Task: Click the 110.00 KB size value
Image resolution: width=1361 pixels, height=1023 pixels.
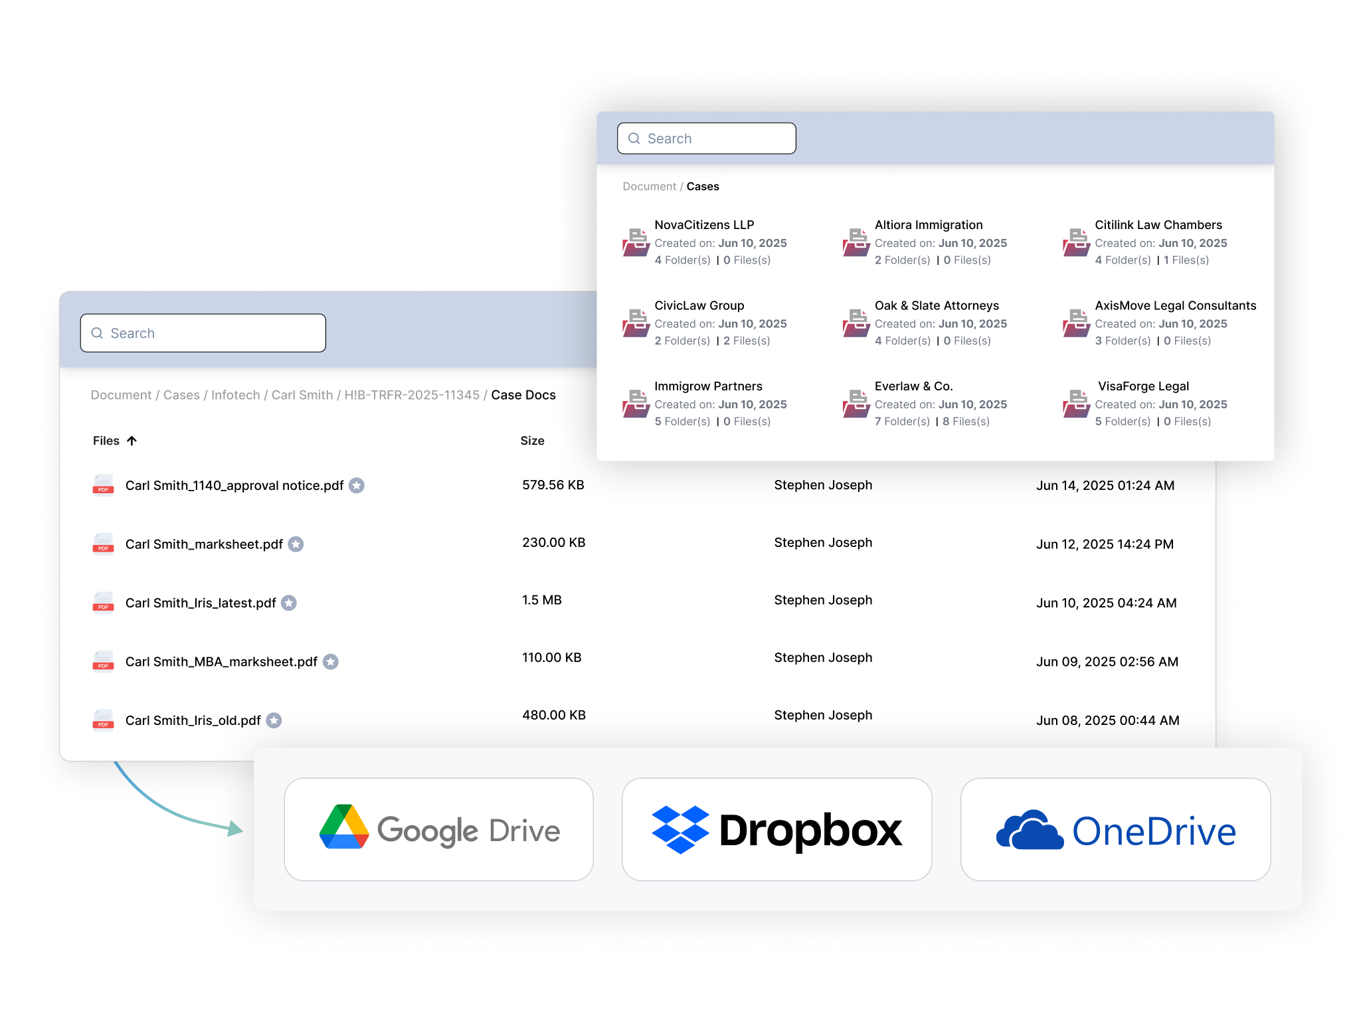Action: coord(551,657)
